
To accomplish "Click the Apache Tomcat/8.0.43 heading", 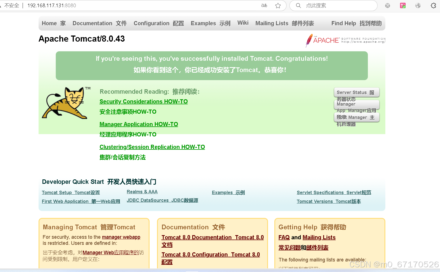I will pyautogui.click(x=82, y=39).
